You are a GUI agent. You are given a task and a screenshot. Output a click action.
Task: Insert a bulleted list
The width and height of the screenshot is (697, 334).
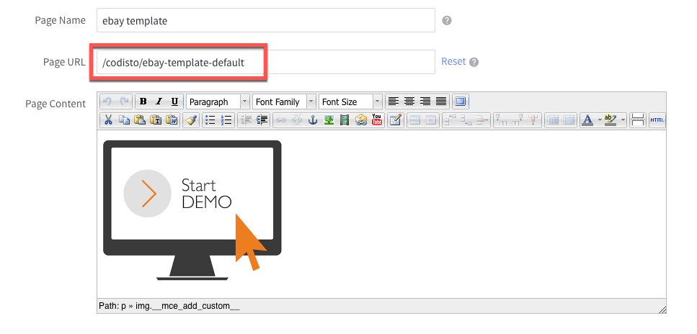click(210, 120)
